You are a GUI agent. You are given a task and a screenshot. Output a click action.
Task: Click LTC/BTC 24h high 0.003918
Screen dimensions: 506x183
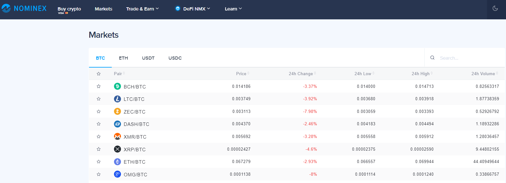(x=425, y=99)
